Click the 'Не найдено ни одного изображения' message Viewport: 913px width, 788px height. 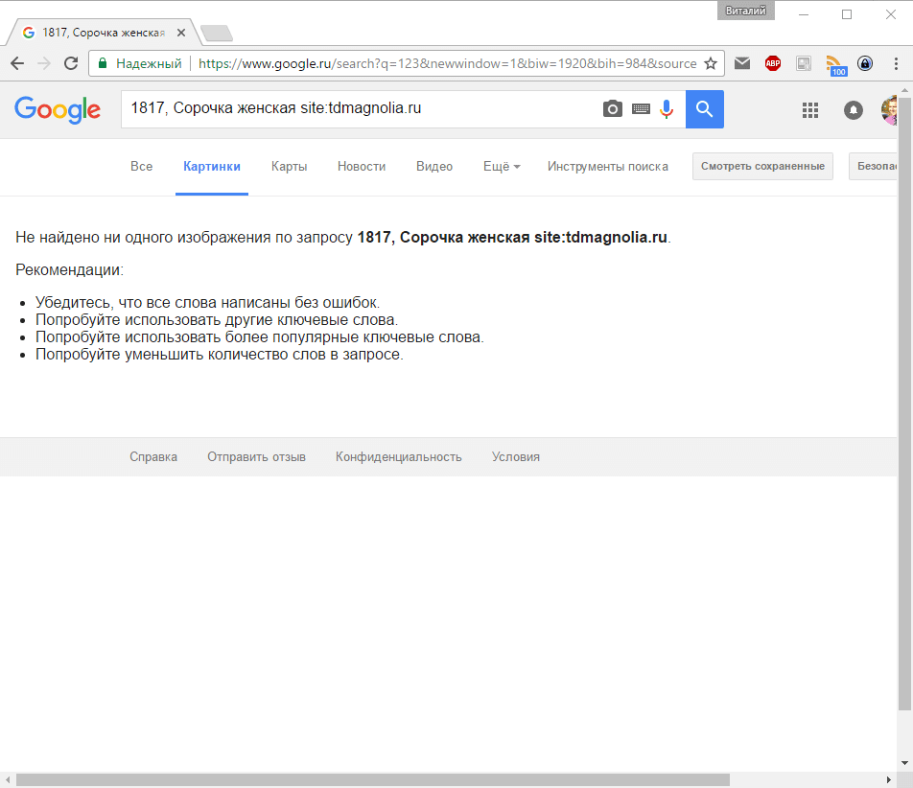click(343, 238)
